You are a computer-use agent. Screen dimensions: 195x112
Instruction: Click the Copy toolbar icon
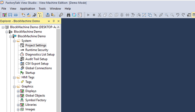(x=105, y=15)
